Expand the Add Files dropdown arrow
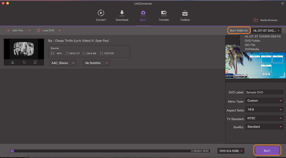286x158 pixels. coord(29,31)
